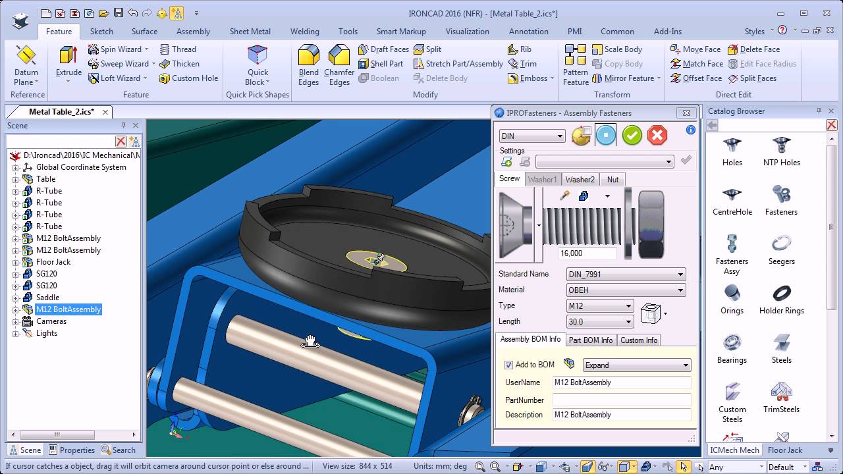Click the Scale Body tool
Image resolution: width=843 pixels, height=474 pixels.
pyautogui.click(x=617, y=49)
